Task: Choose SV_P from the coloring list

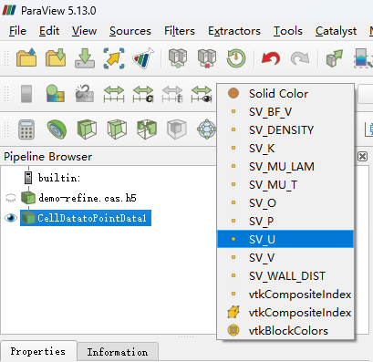Action: 285,221
